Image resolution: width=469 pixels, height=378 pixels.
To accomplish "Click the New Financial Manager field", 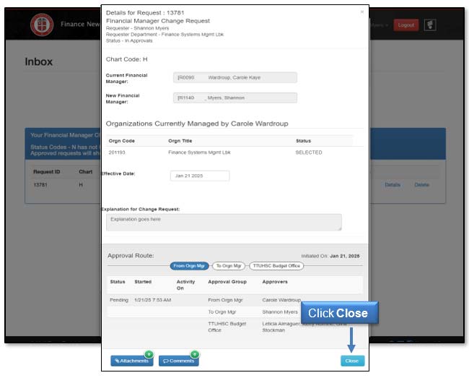I will (x=235, y=98).
